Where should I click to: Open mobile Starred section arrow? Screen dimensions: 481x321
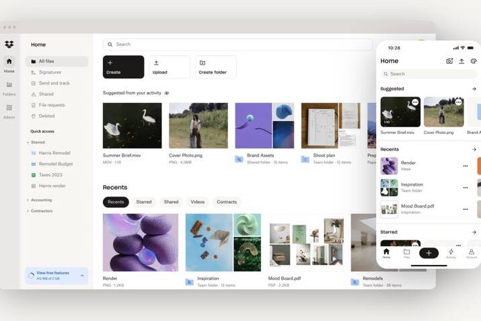click(474, 232)
